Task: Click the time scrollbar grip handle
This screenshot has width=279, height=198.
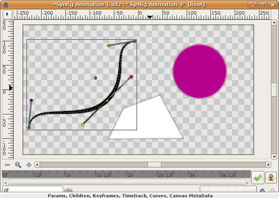Action: click(126, 182)
